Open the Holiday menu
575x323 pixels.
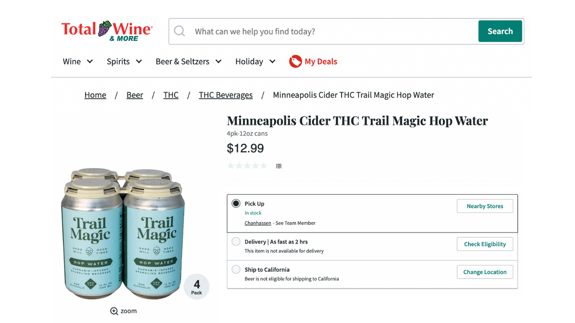[x=255, y=61]
